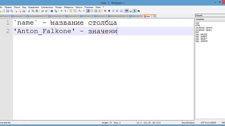Viewport: 225px width, 126px height.
Task: Open a file with the folder icon
Action: click(4, 11)
